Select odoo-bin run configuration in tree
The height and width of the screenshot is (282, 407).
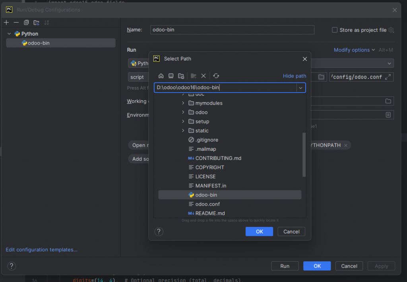(61, 43)
